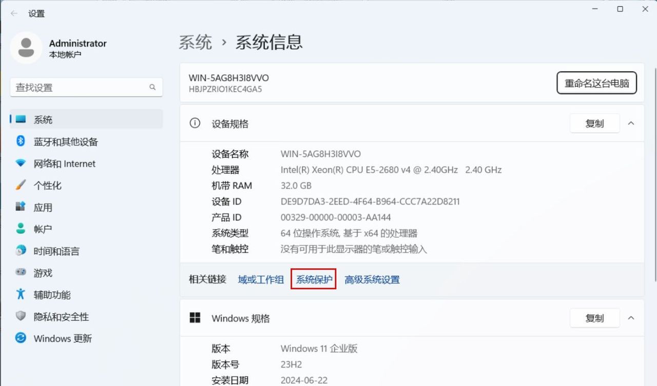
Task: Collapse the 设备规格 section chevron
Action: [631, 124]
